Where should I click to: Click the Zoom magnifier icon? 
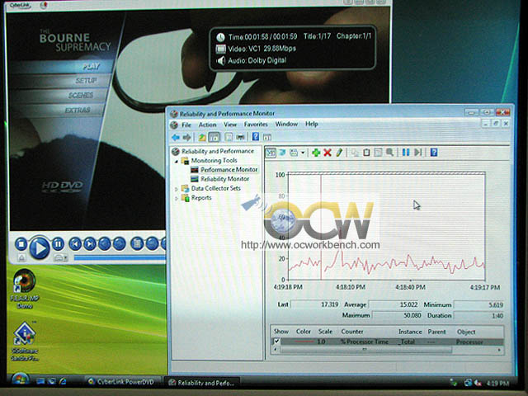point(389,153)
